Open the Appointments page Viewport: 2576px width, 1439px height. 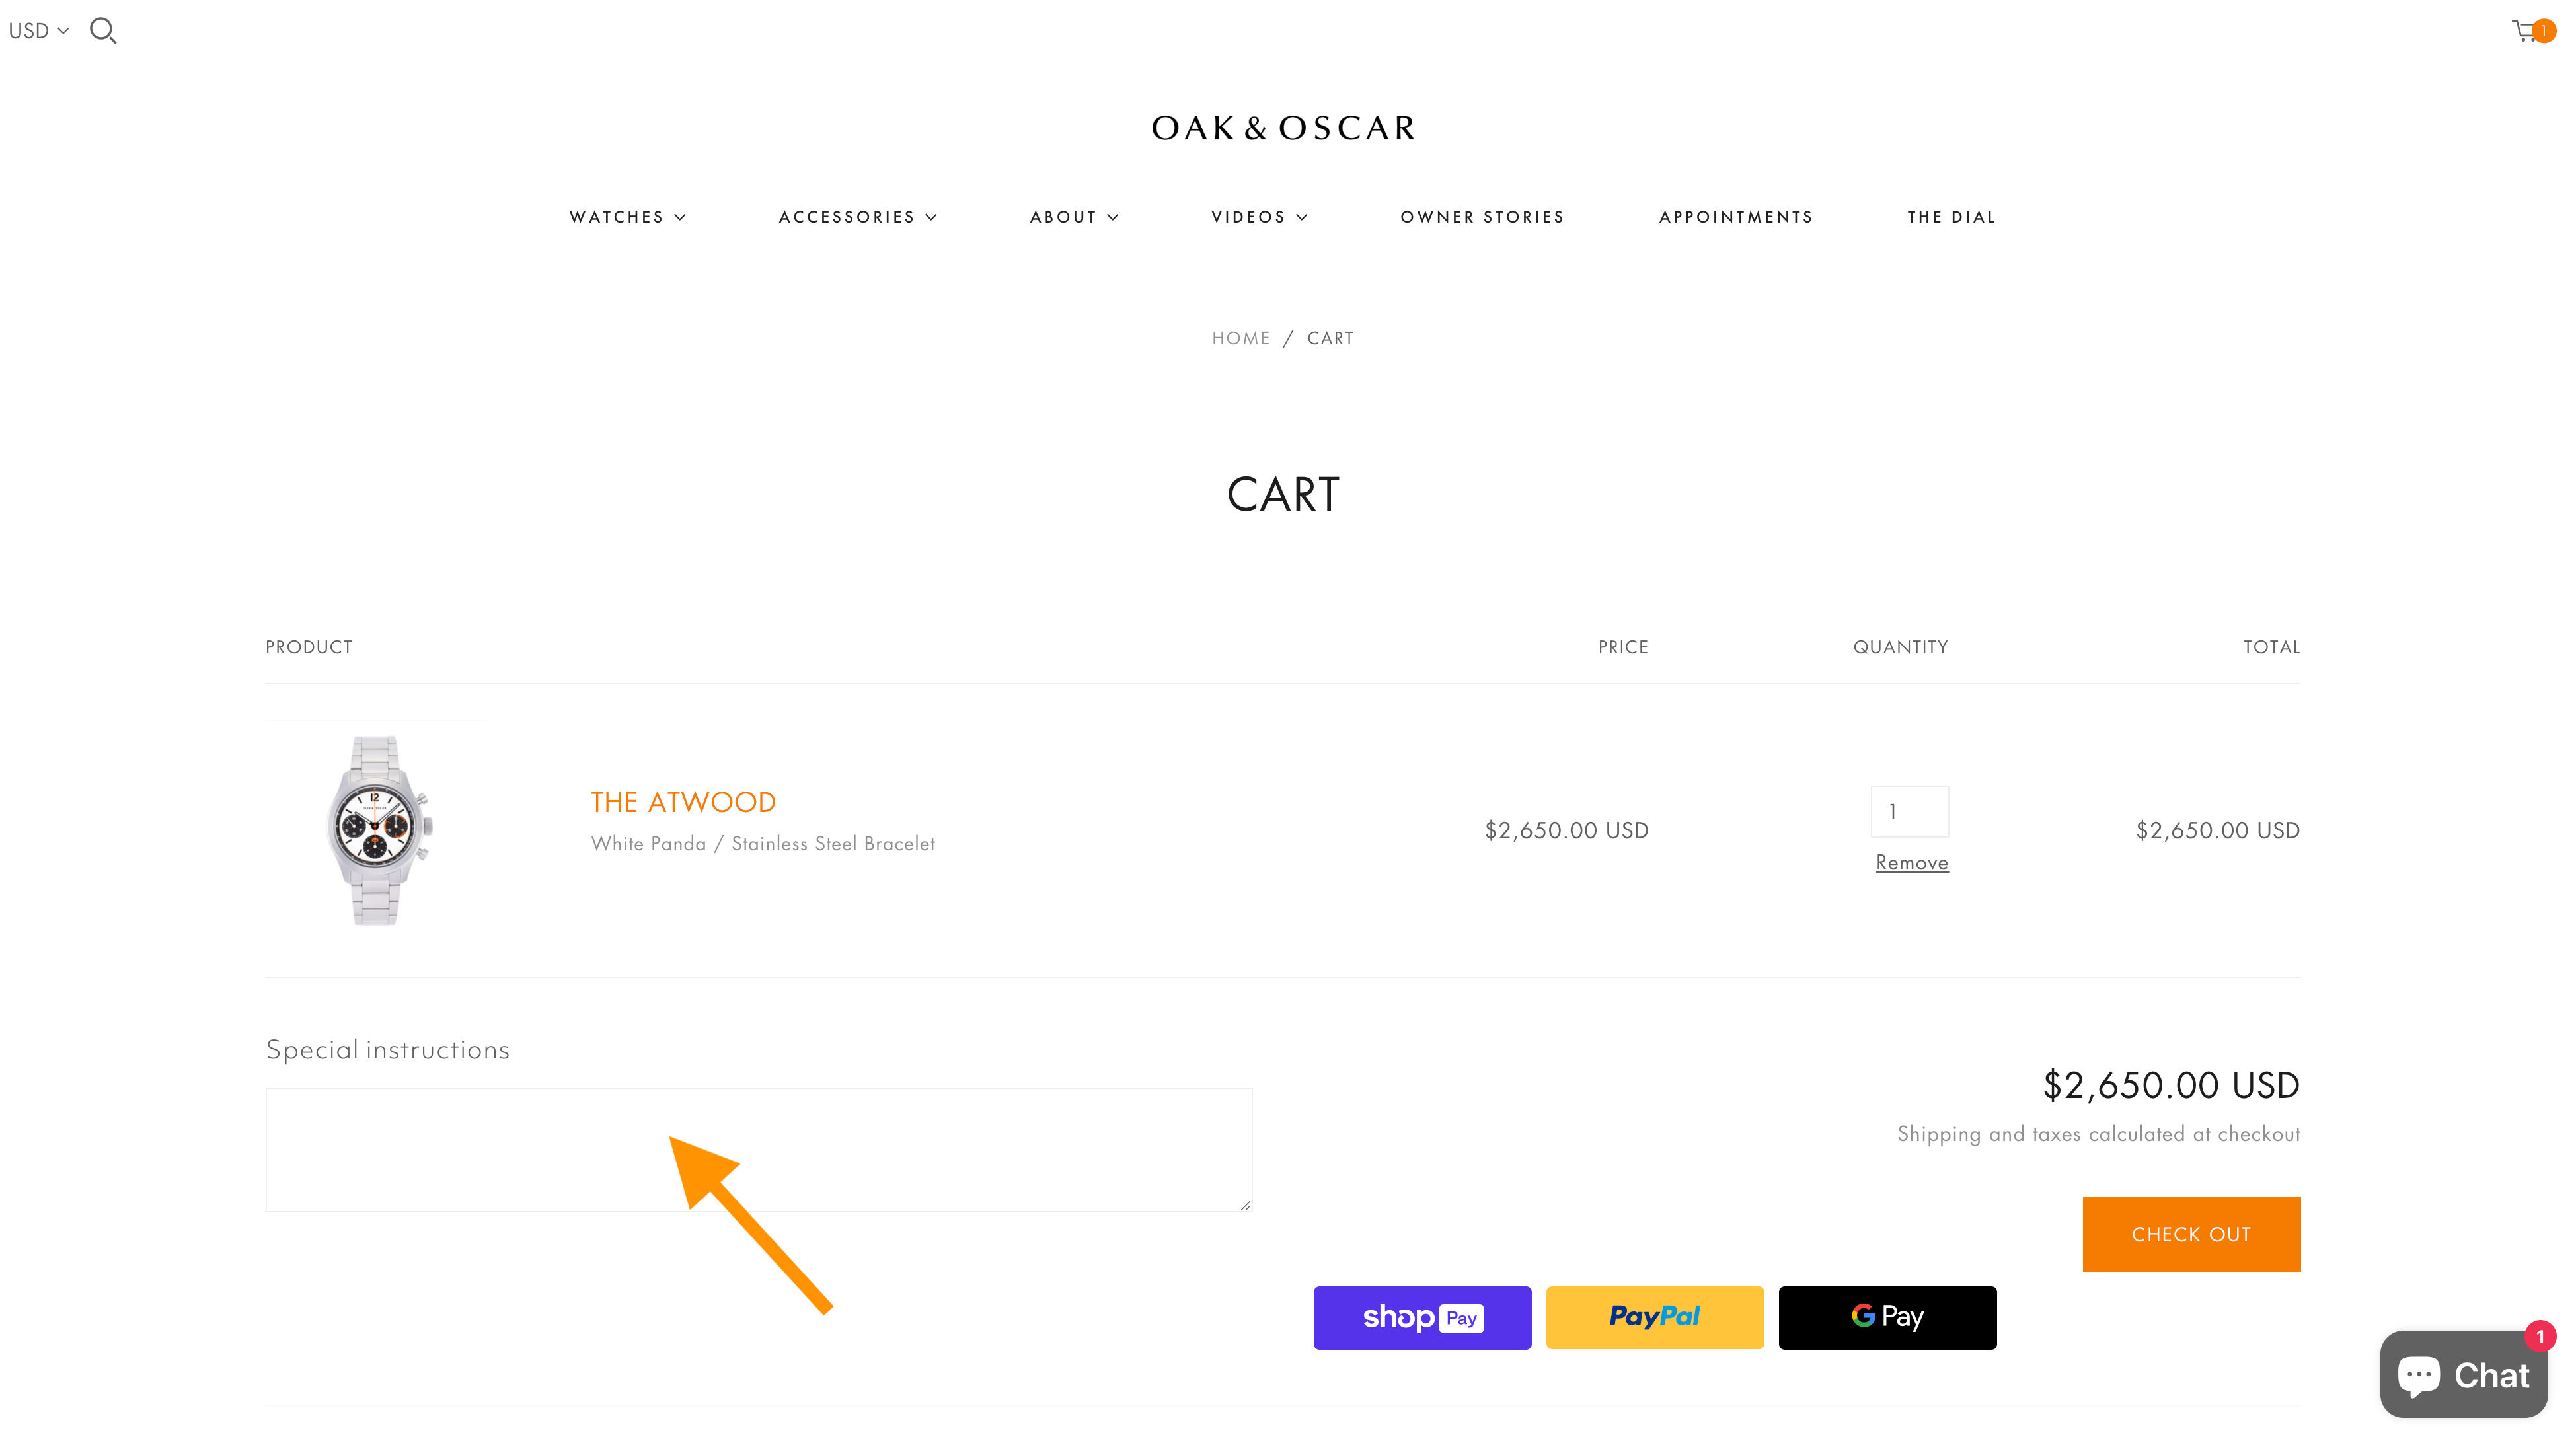pos(1736,217)
